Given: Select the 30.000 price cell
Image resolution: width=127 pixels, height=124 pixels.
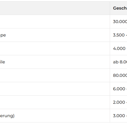Looking at the screenshot, I should [119, 22].
